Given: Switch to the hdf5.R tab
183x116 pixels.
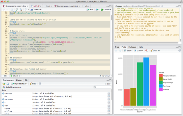Looking at the screenshot, I should pyautogui.click(x=36, y=6).
